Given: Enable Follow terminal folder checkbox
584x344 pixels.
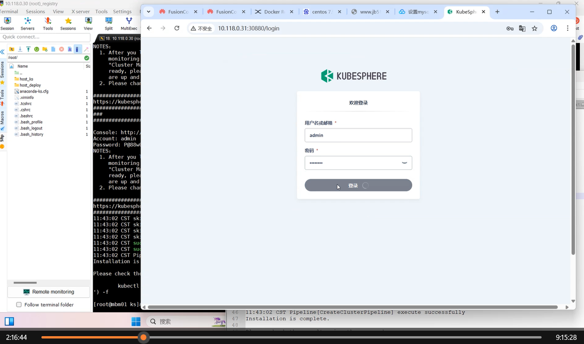Looking at the screenshot, I should (x=19, y=304).
